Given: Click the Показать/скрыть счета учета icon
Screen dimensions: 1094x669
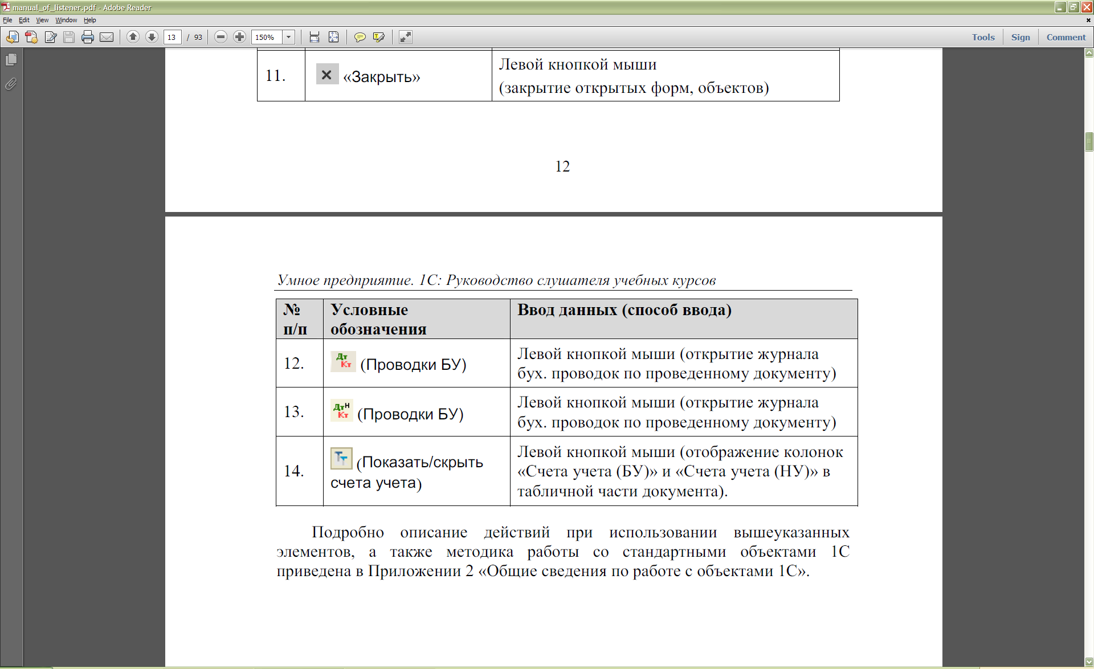Looking at the screenshot, I should [341, 459].
